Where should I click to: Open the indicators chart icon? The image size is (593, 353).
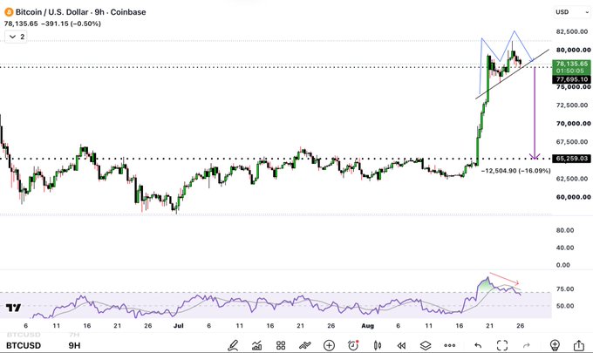pyautogui.click(x=256, y=345)
